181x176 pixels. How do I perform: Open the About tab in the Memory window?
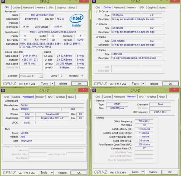(x=162, y=97)
